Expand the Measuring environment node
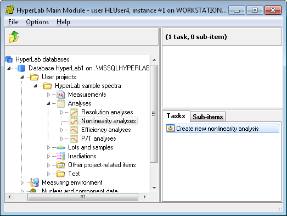 (22, 182)
